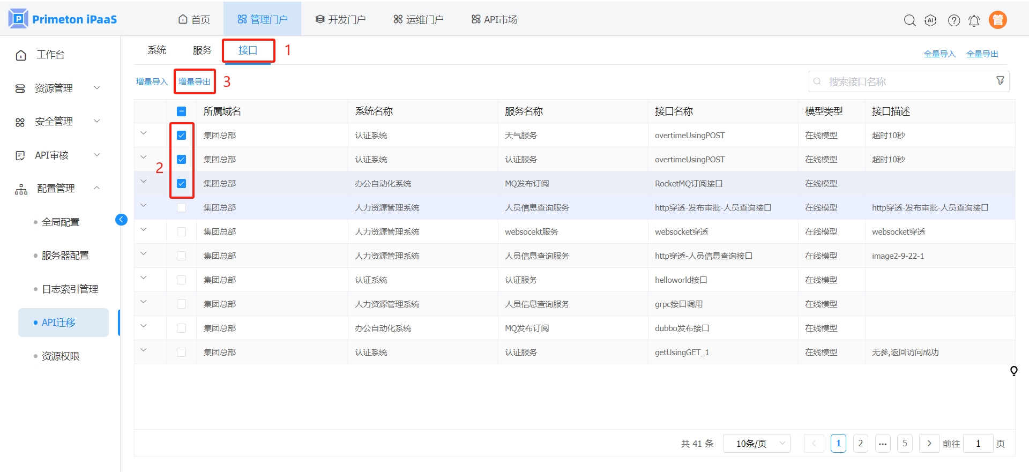Expand the 资源管理 sidebar menu
Screen dimensions: 1029x472
coord(58,88)
